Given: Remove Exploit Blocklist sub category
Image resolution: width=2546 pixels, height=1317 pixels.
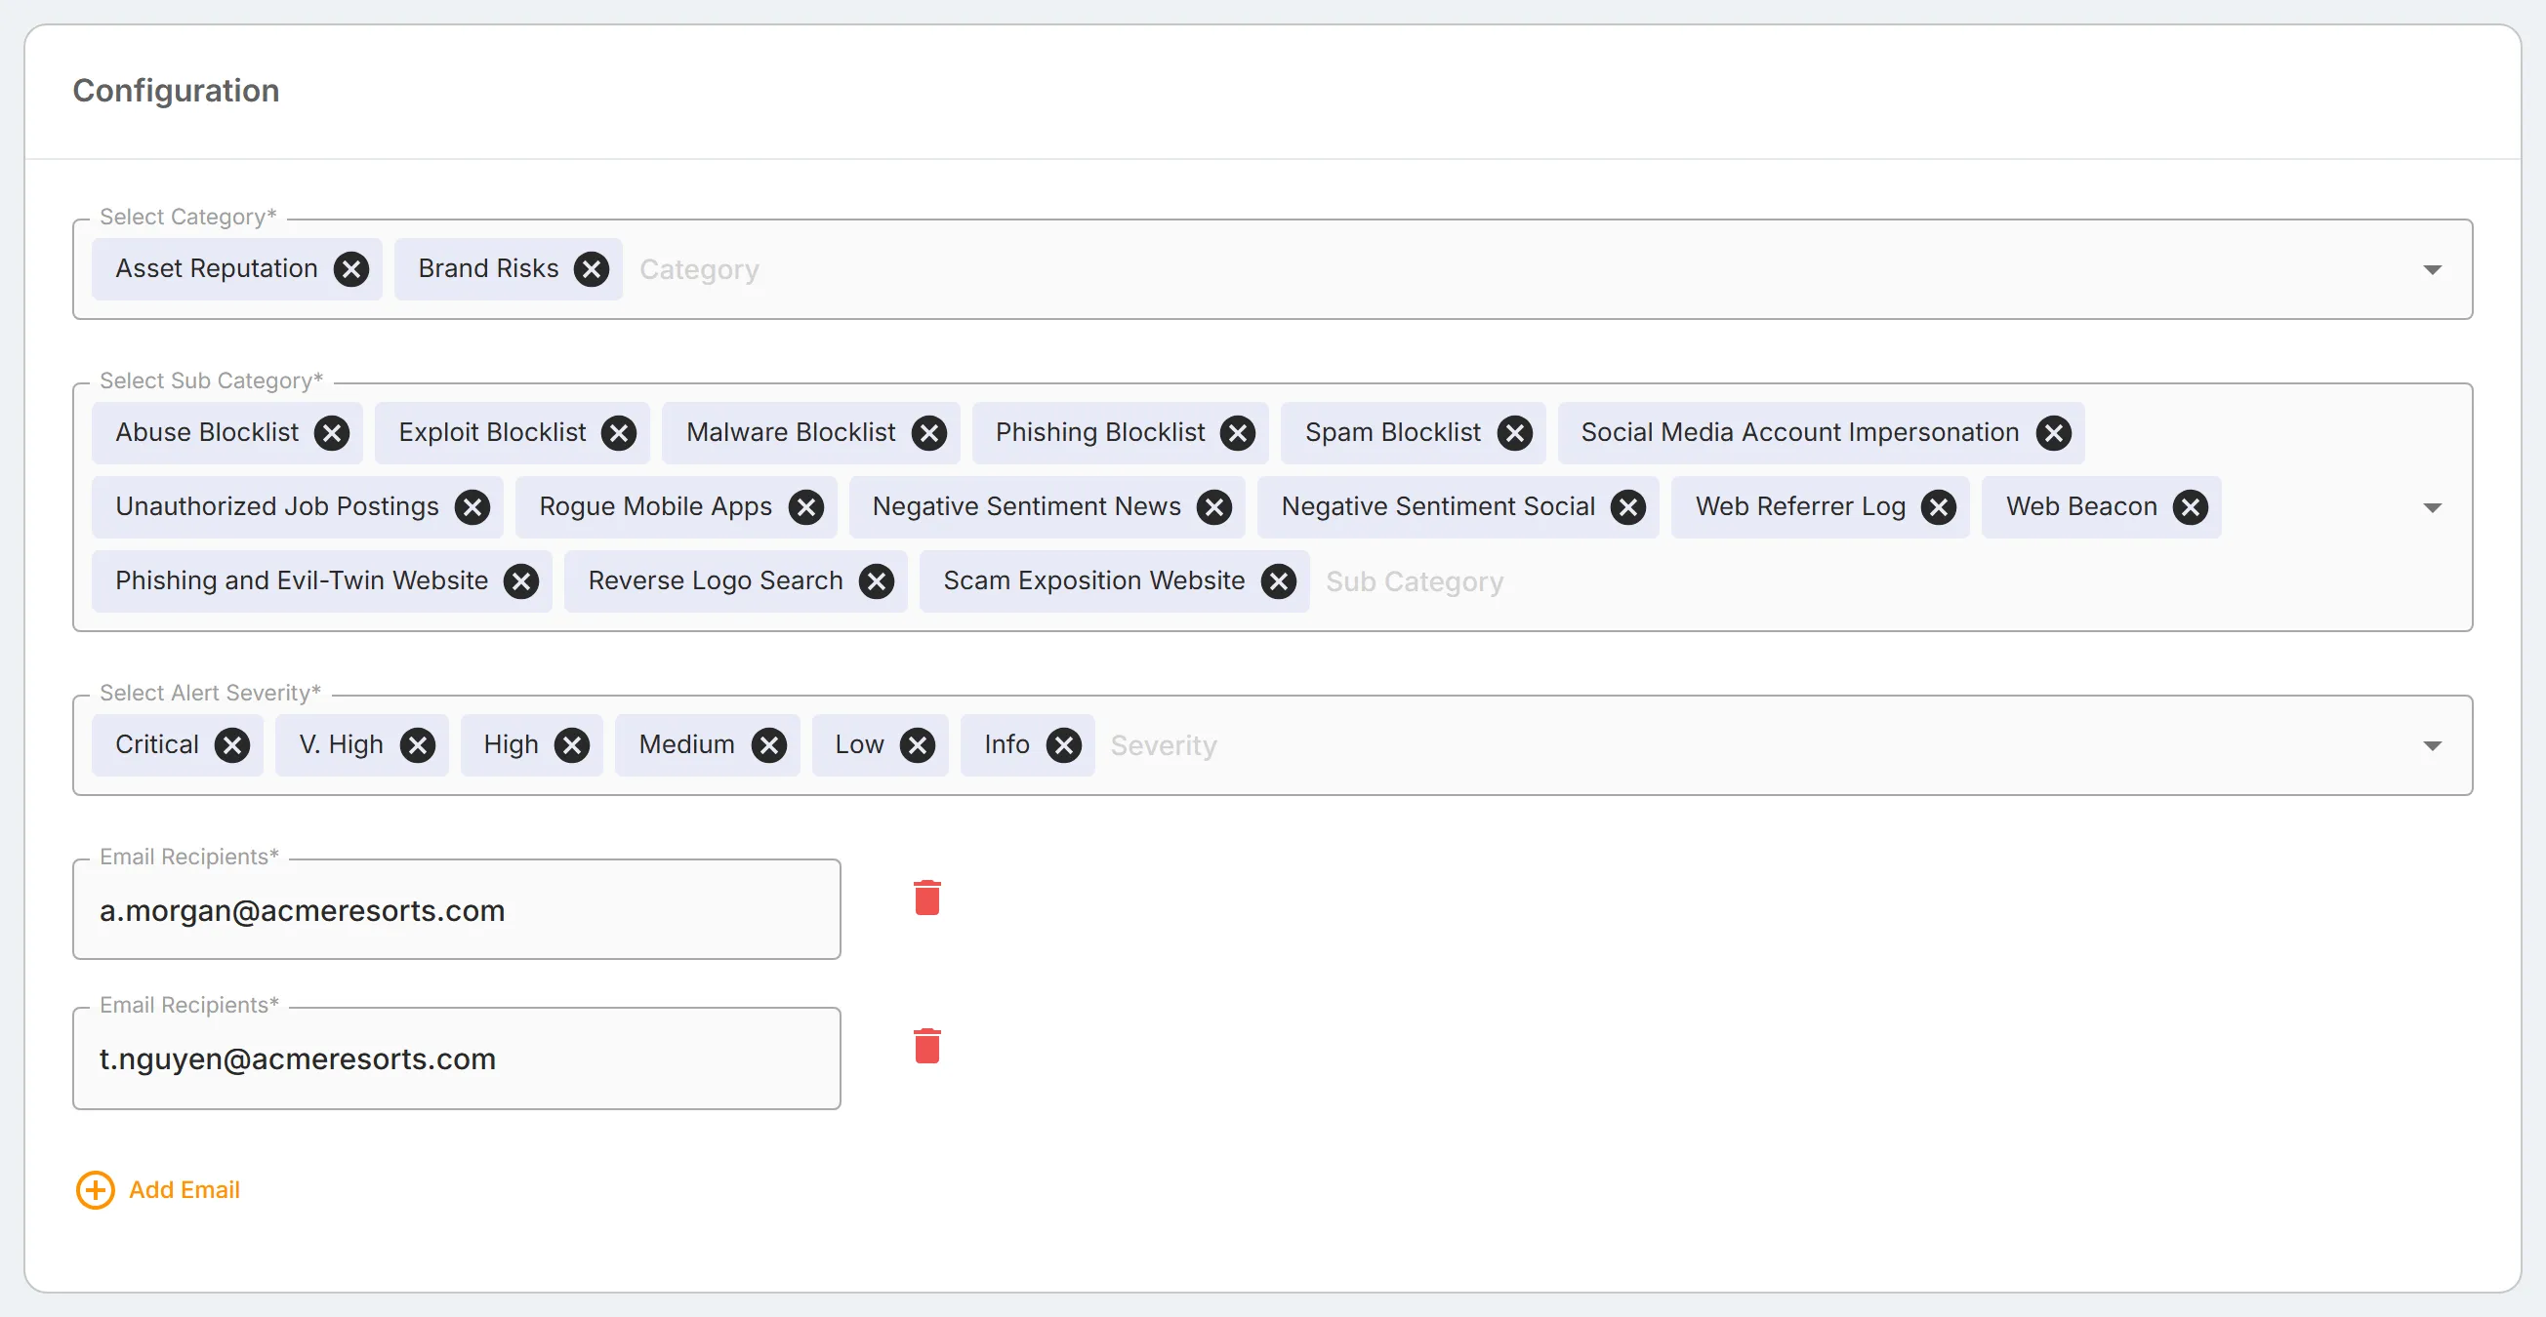Looking at the screenshot, I should tap(619, 433).
